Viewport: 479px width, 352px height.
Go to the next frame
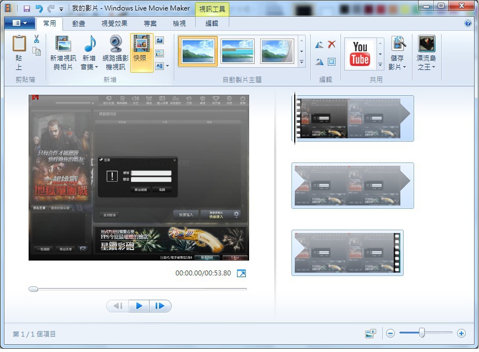(160, 306)
